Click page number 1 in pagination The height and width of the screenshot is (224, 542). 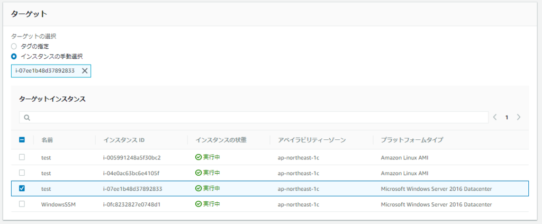[507, 118]
